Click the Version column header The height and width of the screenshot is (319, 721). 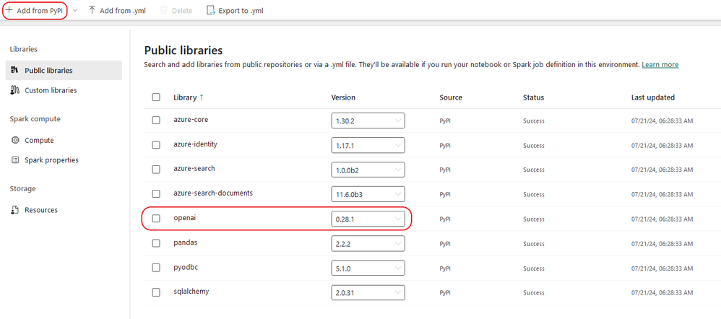pos(343,97)
